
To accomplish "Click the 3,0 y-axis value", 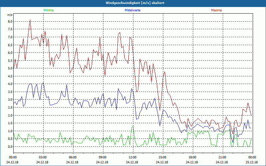I will coord(10,100).
